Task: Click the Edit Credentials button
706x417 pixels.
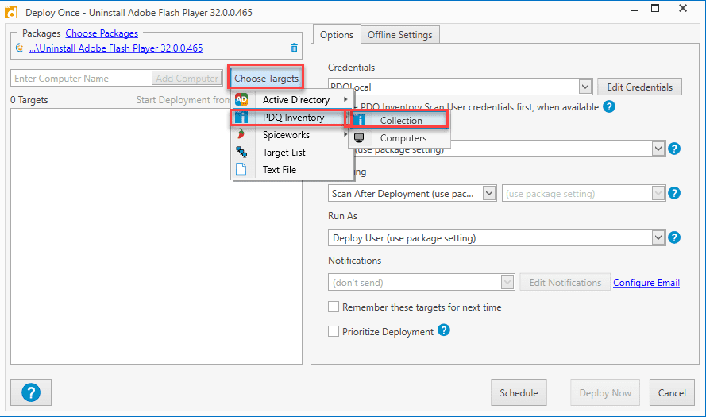Action: tap(639, 87)
